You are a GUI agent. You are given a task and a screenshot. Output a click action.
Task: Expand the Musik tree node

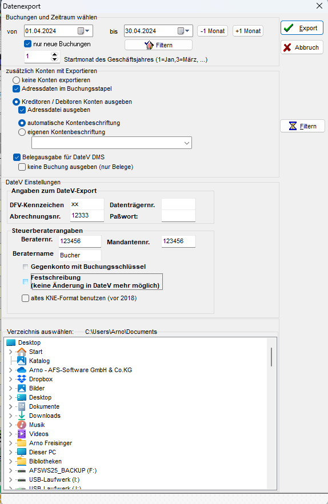coord(11,425)
